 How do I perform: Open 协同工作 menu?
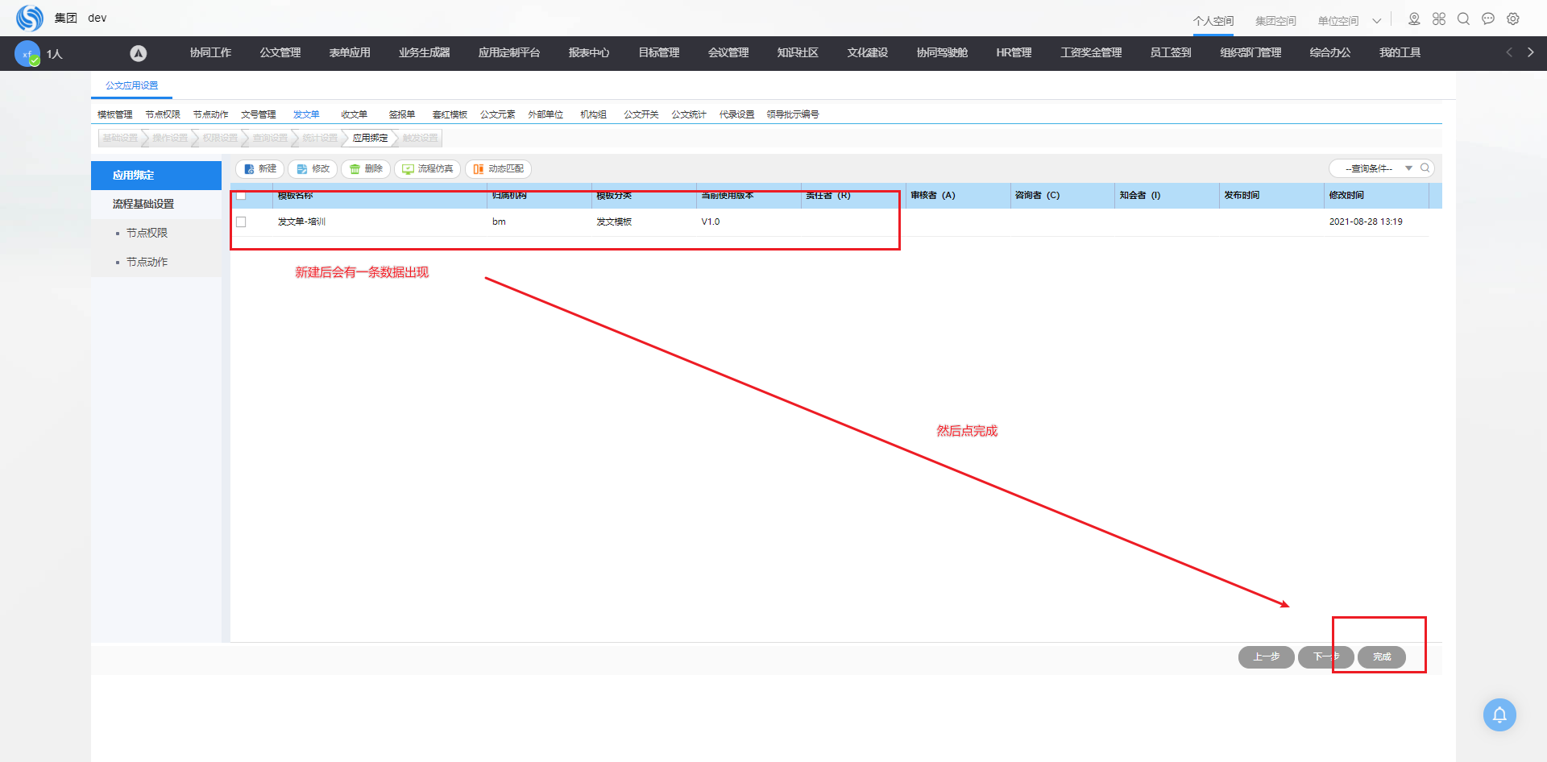(x=210, y=53)
